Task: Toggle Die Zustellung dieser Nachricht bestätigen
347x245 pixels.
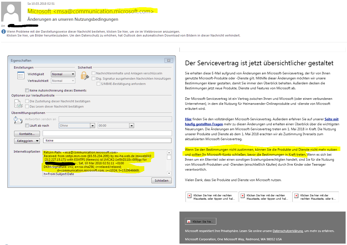Action: coord(27,101)
